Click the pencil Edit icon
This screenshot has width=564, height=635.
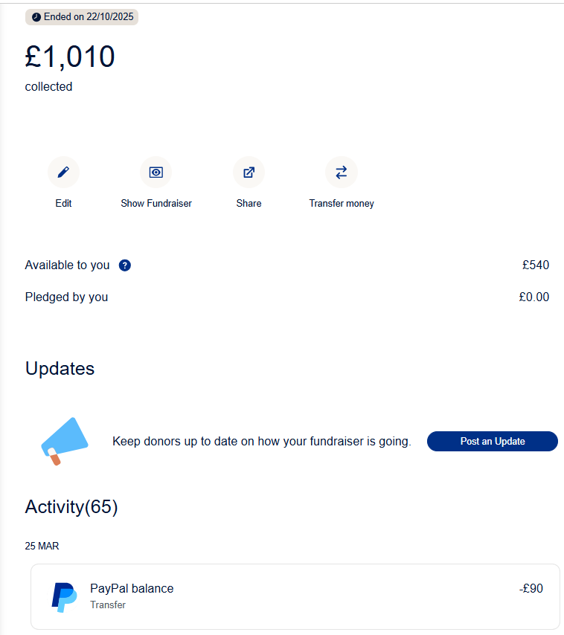point(63,173)
